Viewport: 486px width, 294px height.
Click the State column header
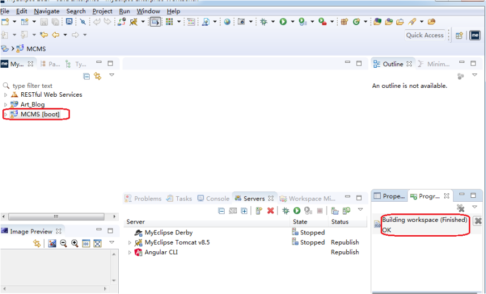coord(309,222)
